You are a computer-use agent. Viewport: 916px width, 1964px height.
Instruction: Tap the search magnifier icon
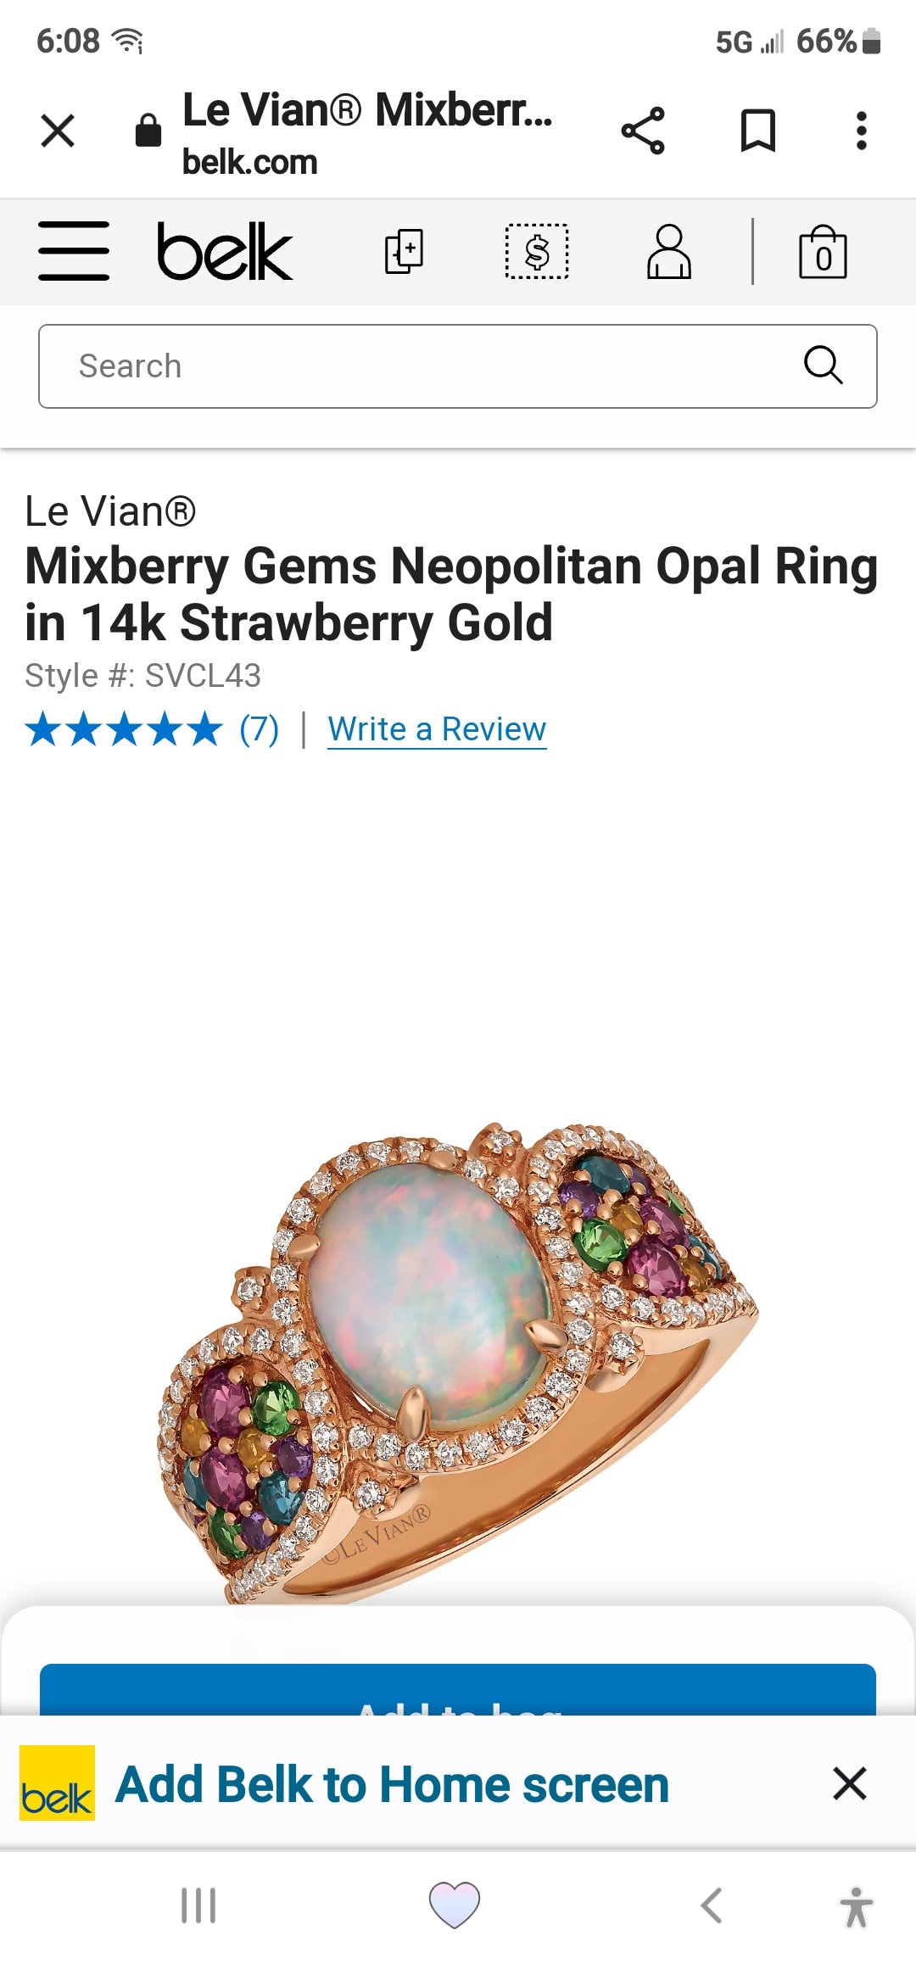point(823,365)
